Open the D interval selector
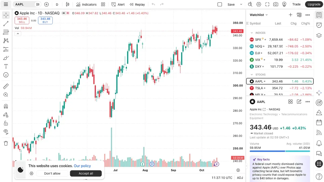 [57, 4]
